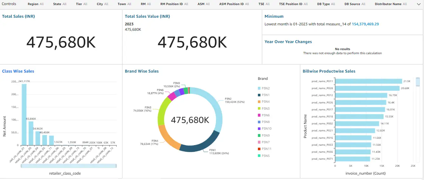Click the P3N1 legend color swatch
This screenshot has height=180, width=424.
coord(259,95)
